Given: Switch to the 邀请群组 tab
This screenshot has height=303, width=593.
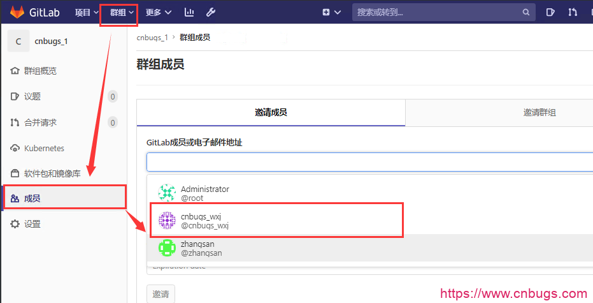Looking at the screenshot, I should [x=539, y=112].
